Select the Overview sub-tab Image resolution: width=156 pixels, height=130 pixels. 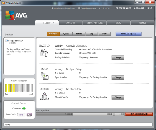pos(53,34)
